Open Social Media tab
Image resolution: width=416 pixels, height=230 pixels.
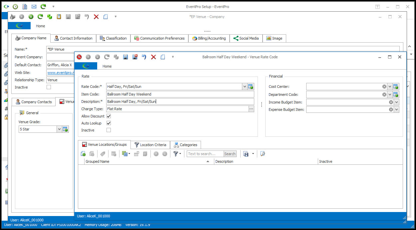click(x=246, y=38)
